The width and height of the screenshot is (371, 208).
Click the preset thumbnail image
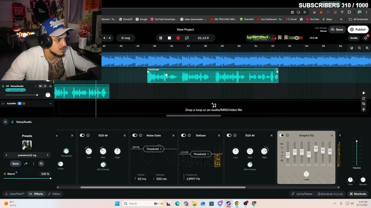[x=27, y=145]
